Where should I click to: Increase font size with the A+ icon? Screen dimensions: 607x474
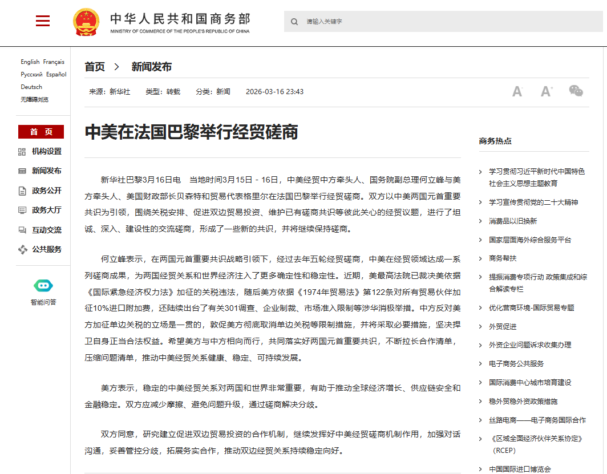tap(546, 91)
